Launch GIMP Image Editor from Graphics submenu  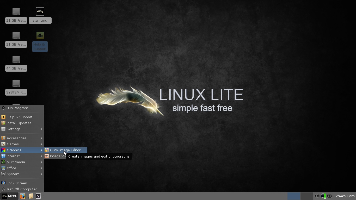pyautogui.click(x=65, y=150)
